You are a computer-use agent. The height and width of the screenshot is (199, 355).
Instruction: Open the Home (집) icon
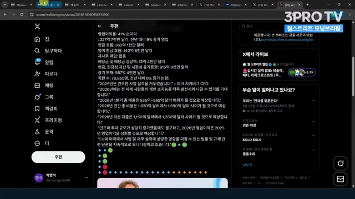(37, 39)
